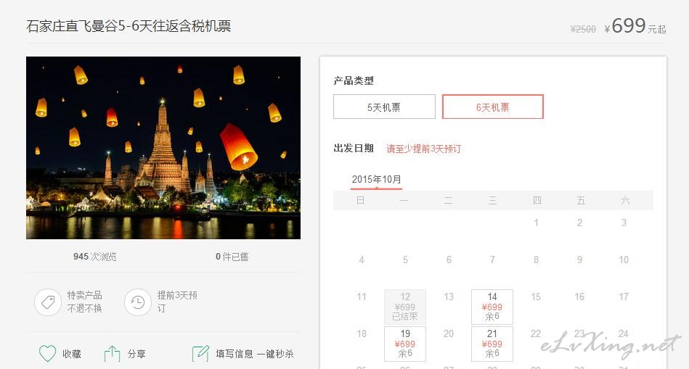Click the share (分享) upload icon
Viewport: 689px width, 369px height.
pos(112,354)
